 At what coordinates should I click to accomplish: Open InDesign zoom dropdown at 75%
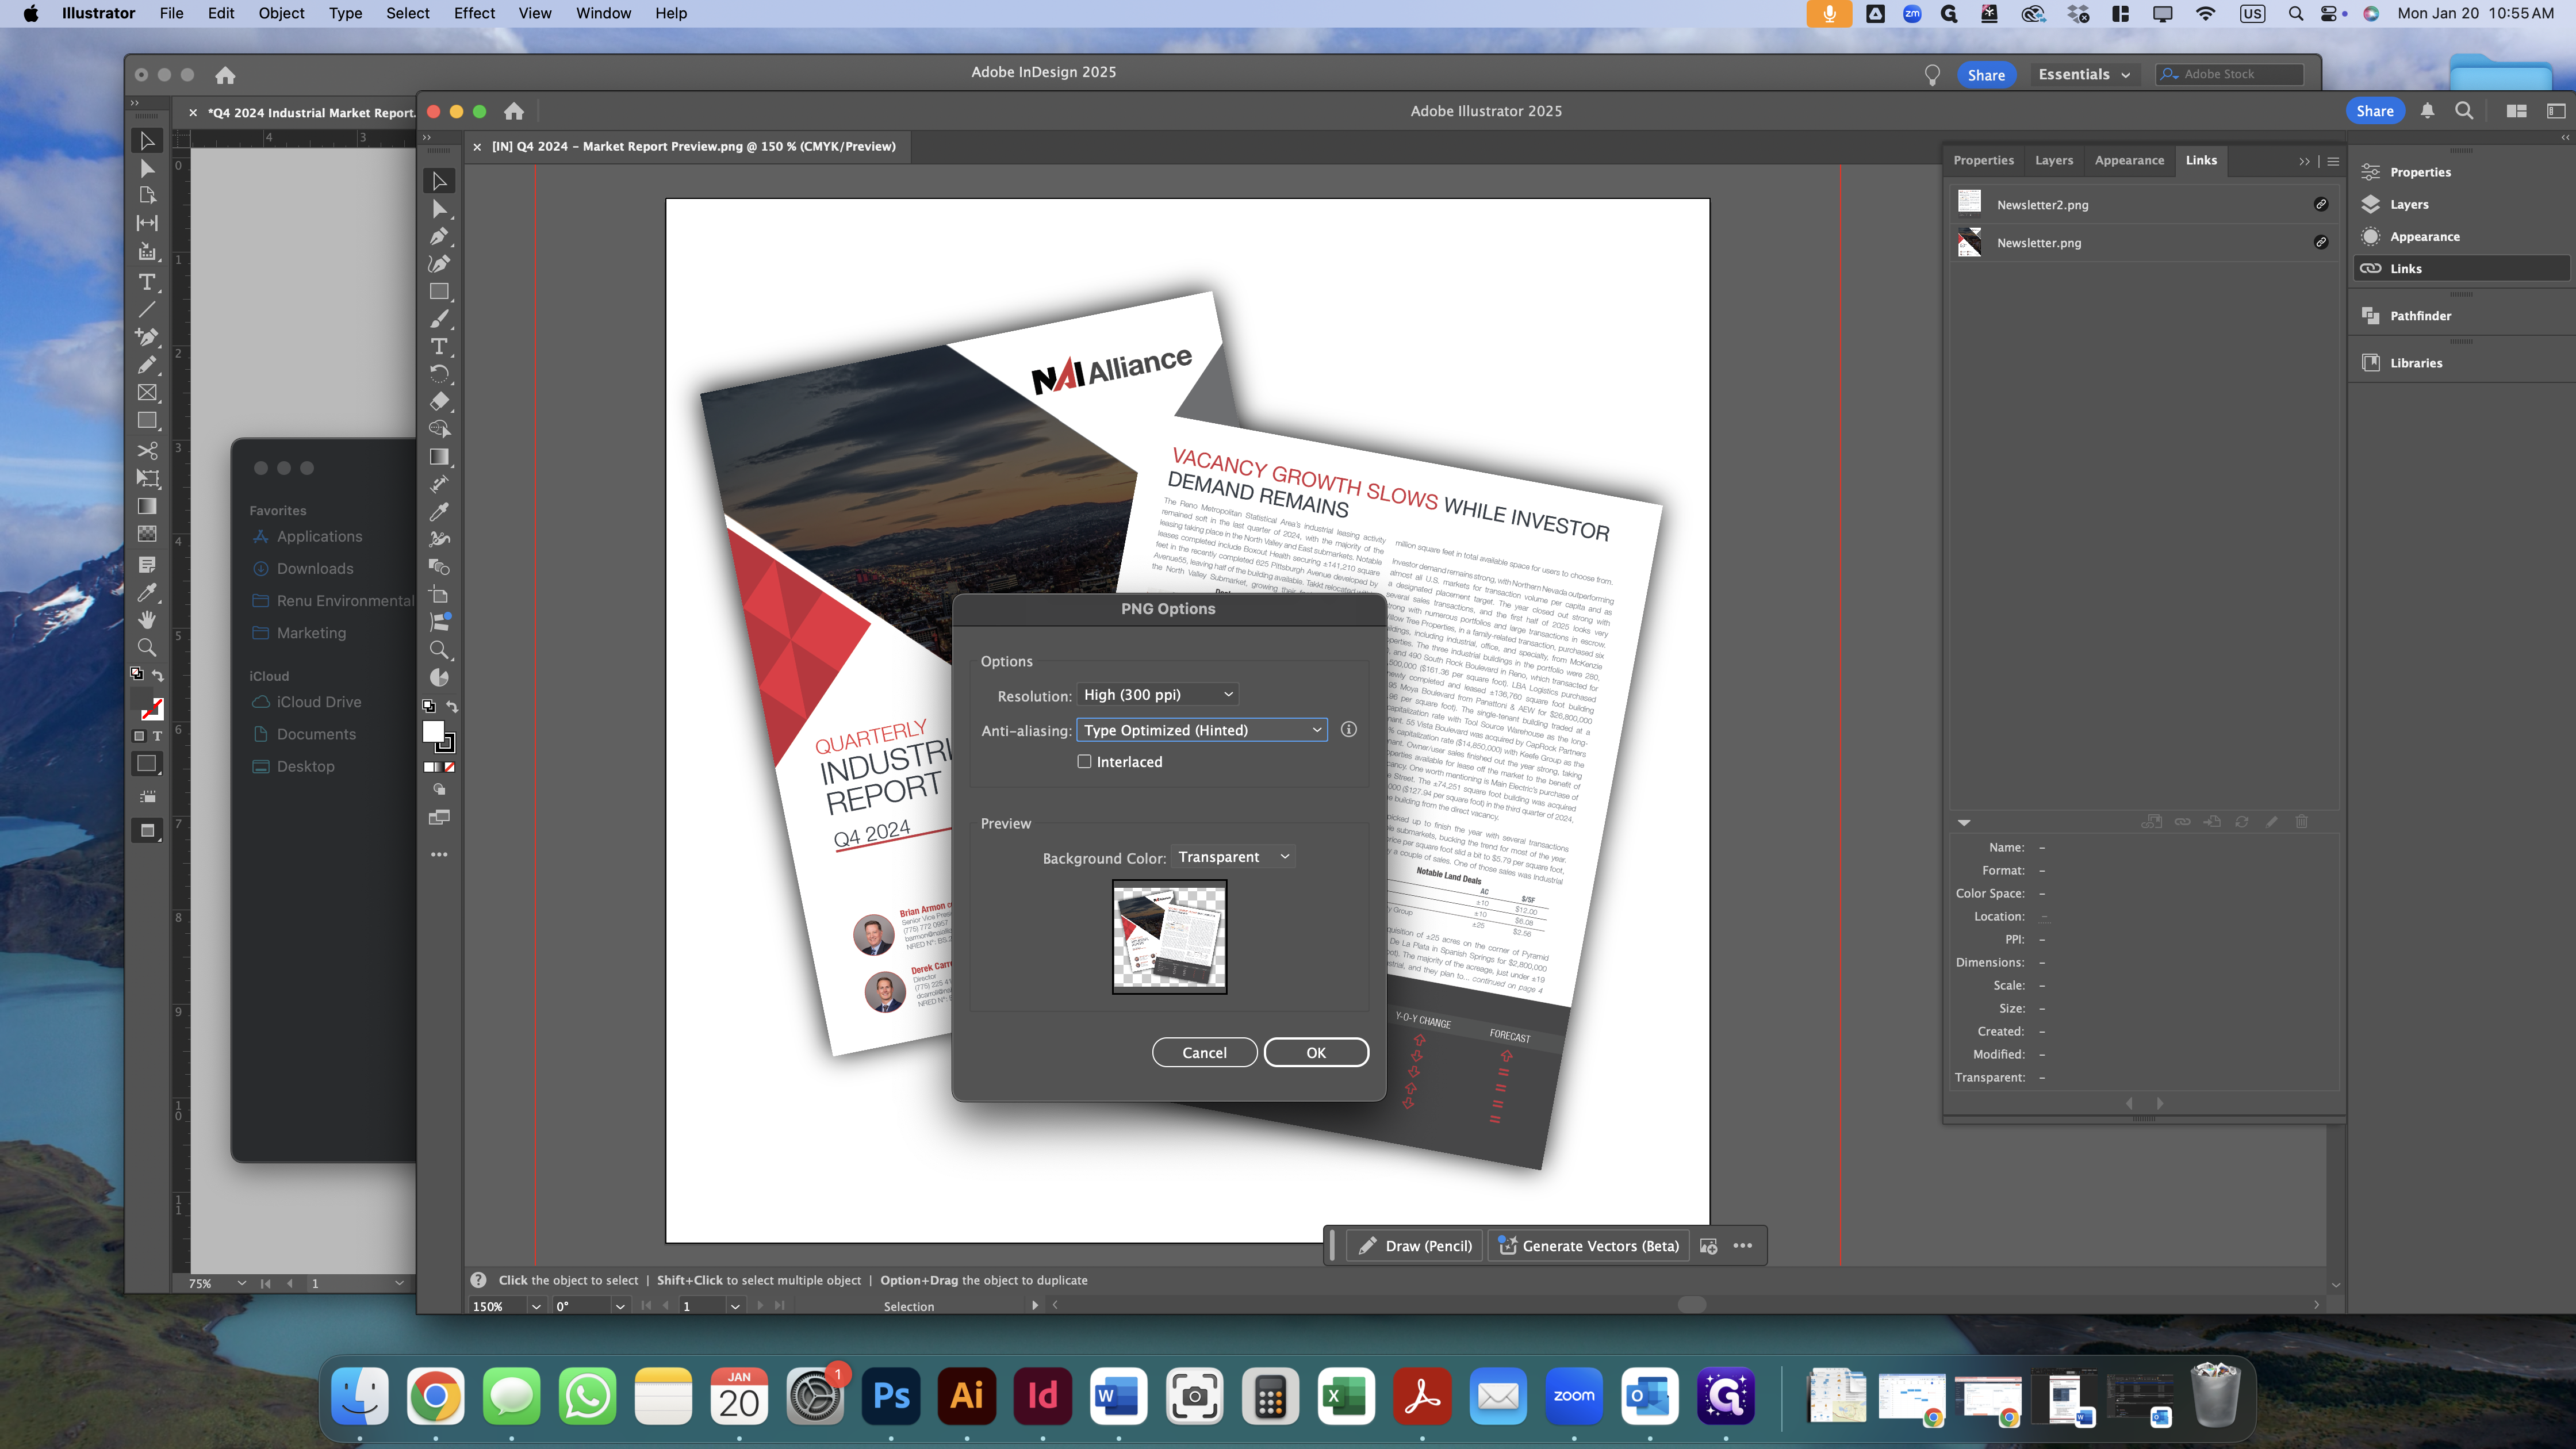pyautogui.click(x=241, y=1284)
